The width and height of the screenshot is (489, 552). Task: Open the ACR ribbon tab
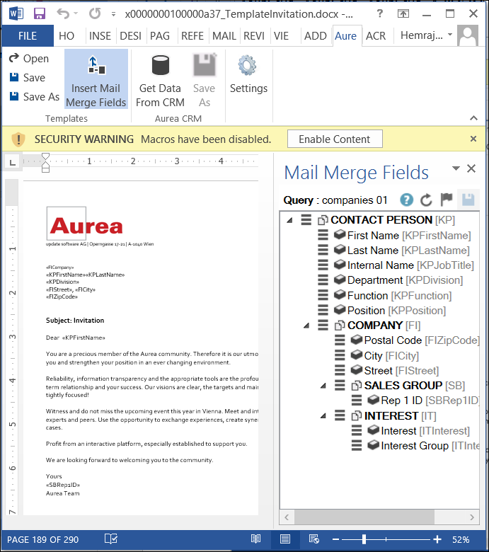(376, 36)
